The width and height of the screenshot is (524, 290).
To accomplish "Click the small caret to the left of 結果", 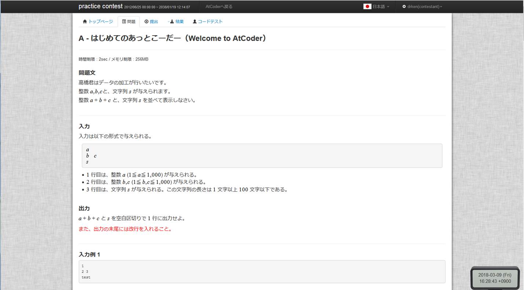I will 168,21.
